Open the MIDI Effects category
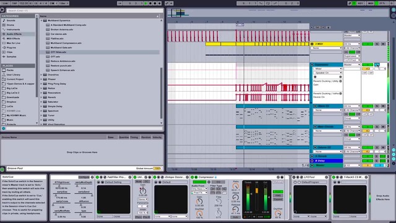The image size is (396, 223). pyautogui.click(x=13, y=38)
